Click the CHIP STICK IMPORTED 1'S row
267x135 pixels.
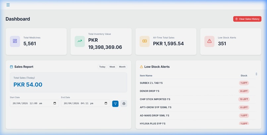[x=198, y=99]
